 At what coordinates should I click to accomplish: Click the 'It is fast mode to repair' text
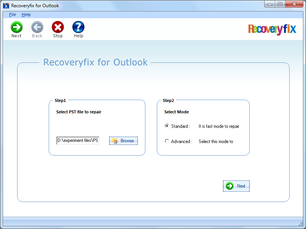tap(219, 126)
